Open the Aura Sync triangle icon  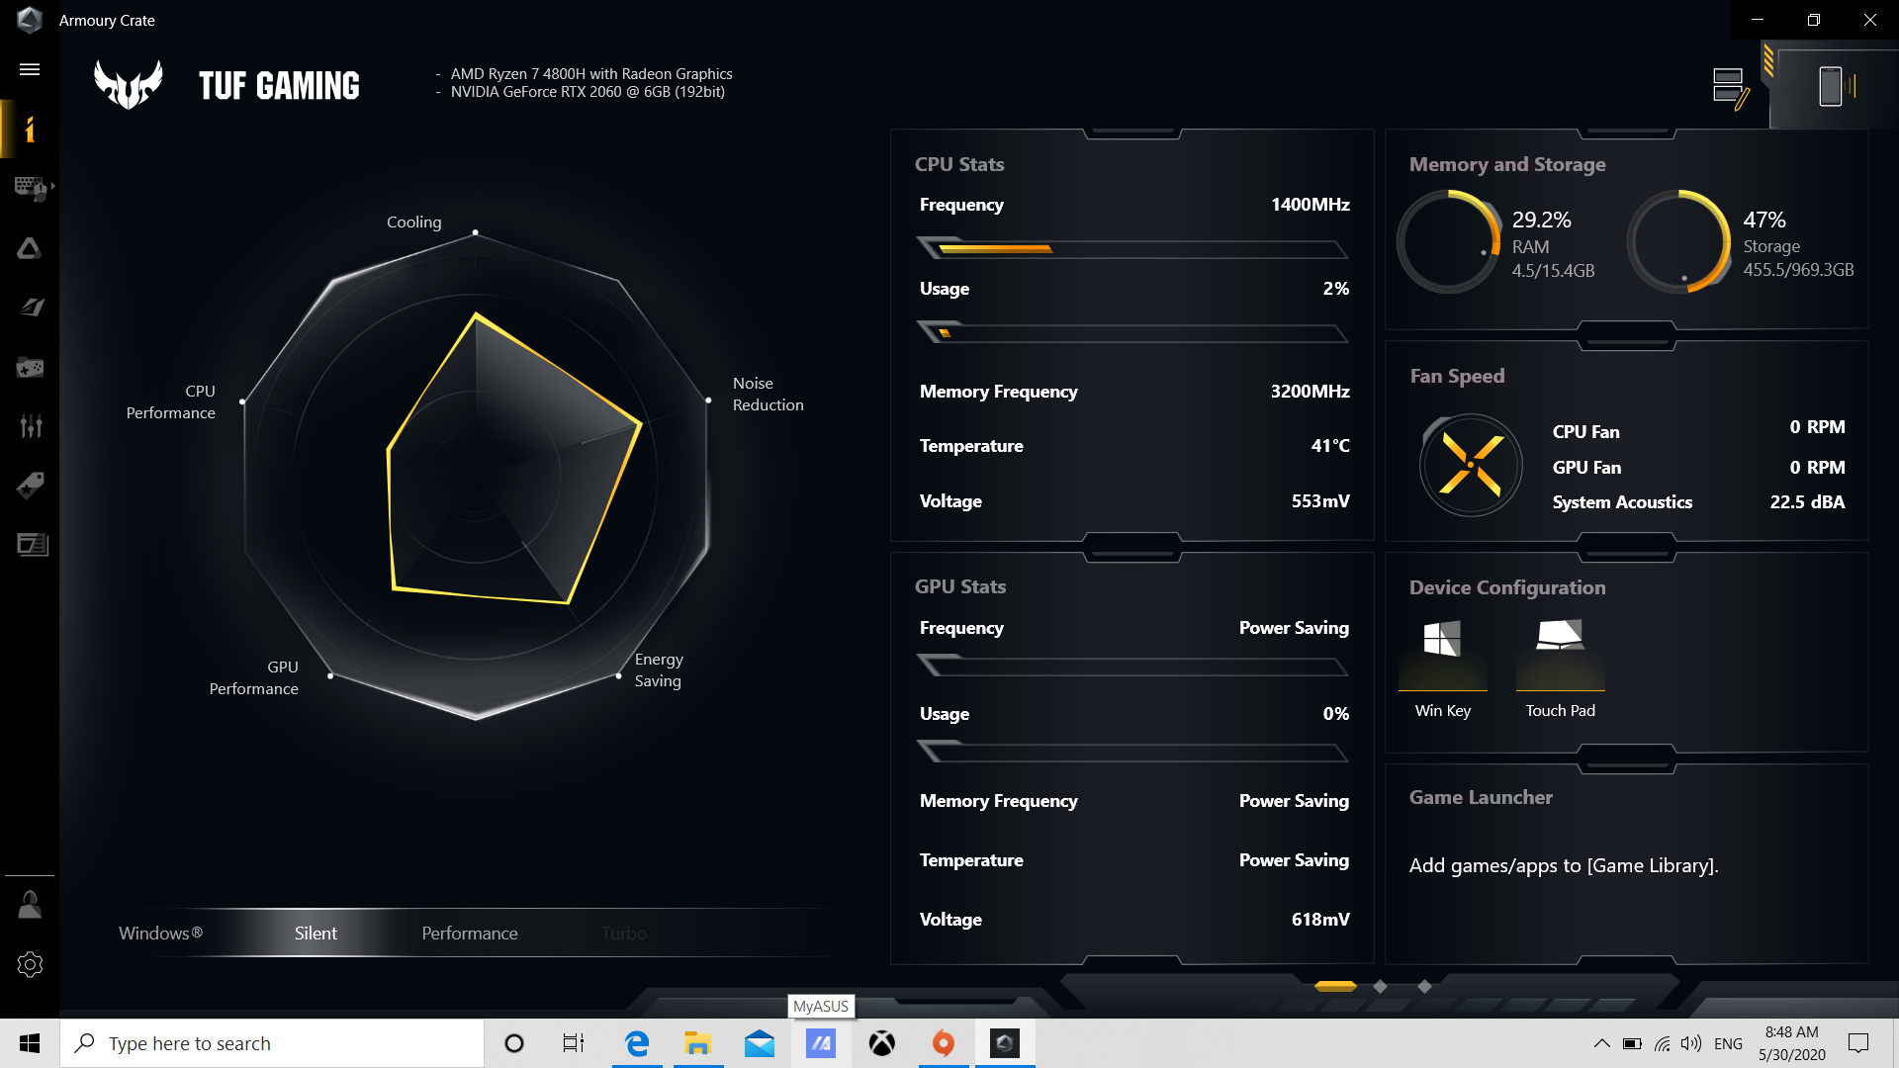30,248
